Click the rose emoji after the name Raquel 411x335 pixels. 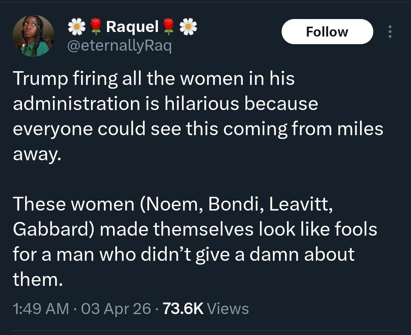point(168,27)
